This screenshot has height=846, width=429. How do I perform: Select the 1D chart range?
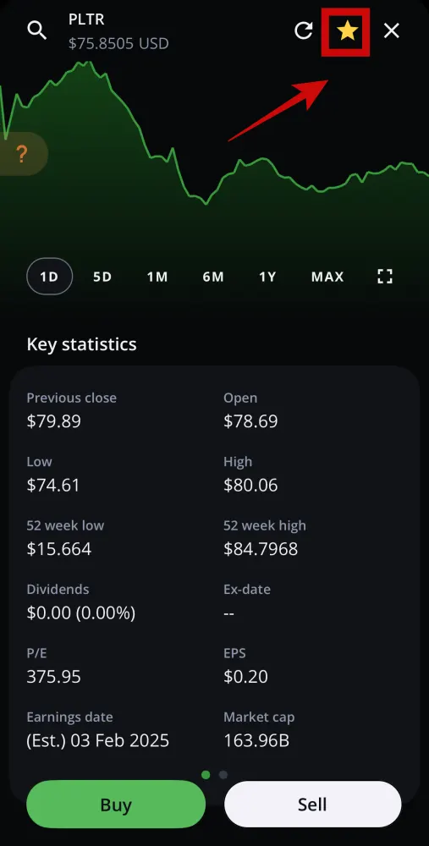coord(49,277)
